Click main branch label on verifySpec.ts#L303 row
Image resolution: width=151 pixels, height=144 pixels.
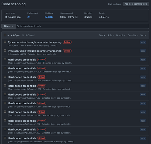143,60
